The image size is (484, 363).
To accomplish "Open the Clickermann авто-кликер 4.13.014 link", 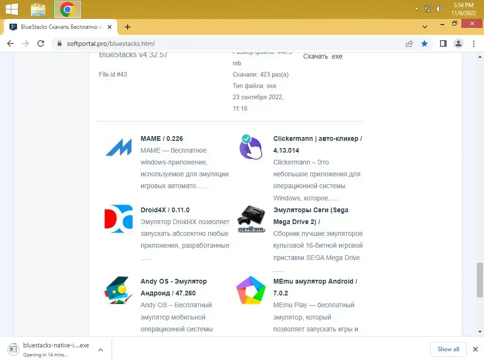I will pyautogui.click(x=318, y=145).
